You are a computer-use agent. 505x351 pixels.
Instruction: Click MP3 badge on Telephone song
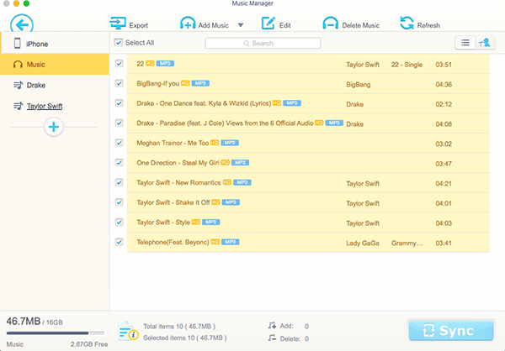[x=231, y=242]
